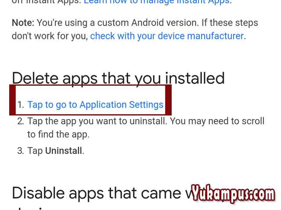The width and height of the screenshot is (281, 210).
Task: Click the 'to find the app.' line
Action: 58,134
